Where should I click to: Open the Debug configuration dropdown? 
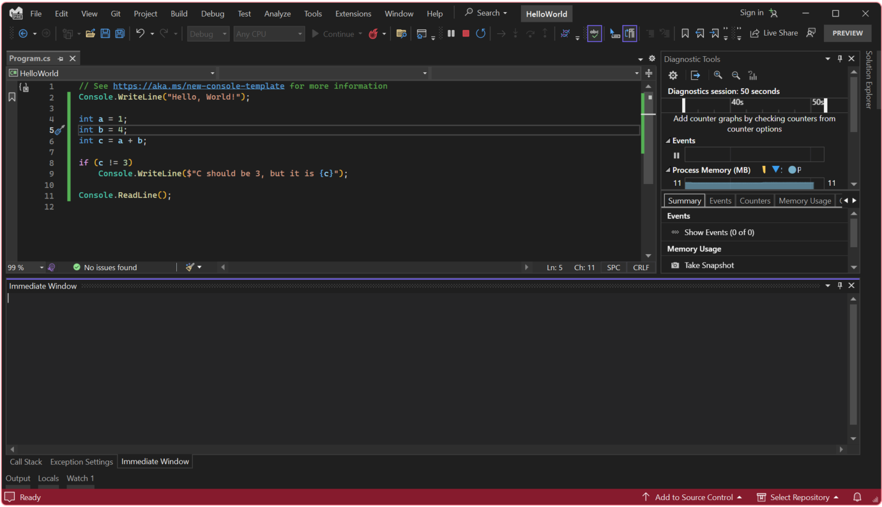click(x=208, y=34)
